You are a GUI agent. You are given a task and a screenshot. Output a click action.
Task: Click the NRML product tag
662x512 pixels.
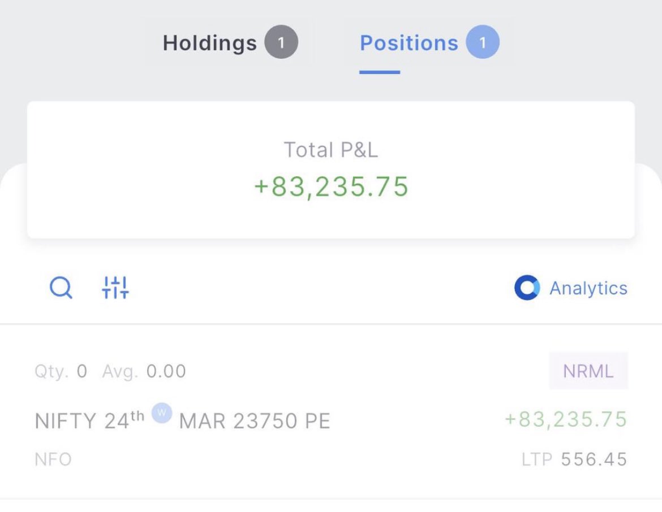pyautogui.click(x=588, y=371)
